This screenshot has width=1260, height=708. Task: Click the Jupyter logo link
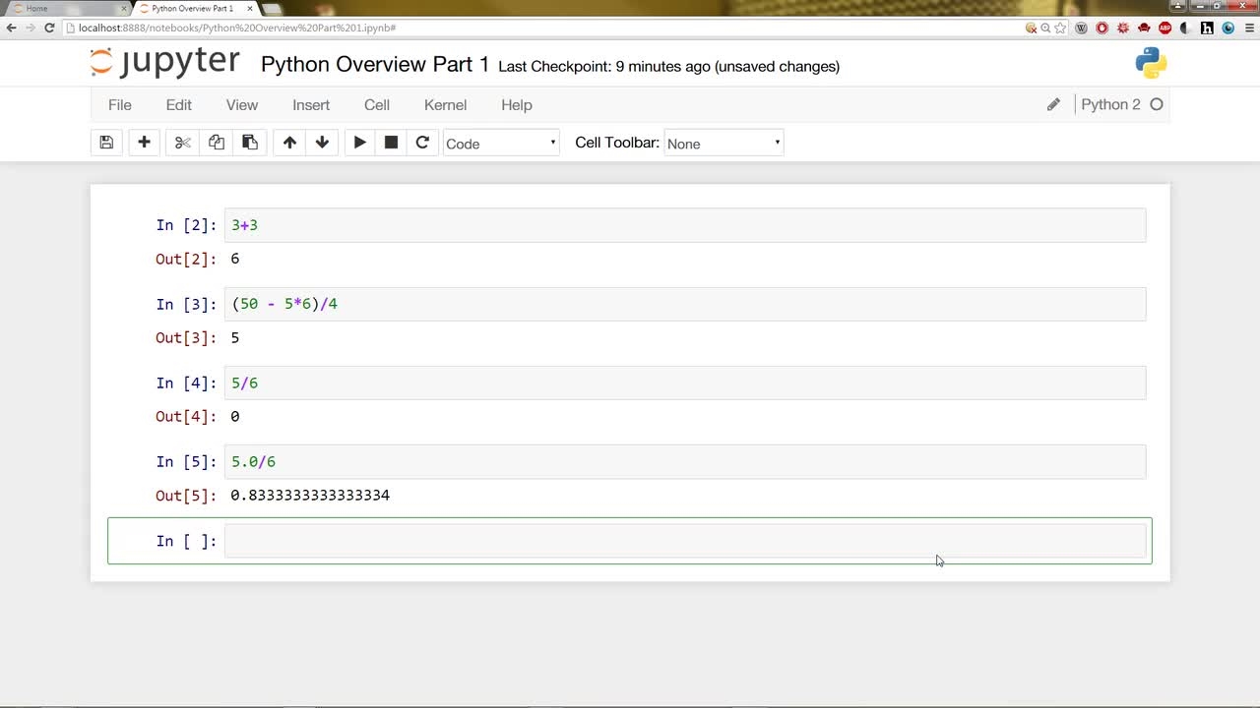pyautogui.click(x=164, y=63)
